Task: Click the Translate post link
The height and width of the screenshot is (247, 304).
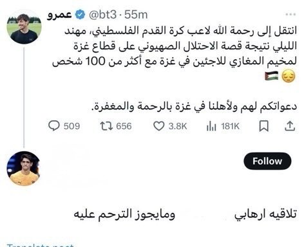Action: click(x=41, y=245)
